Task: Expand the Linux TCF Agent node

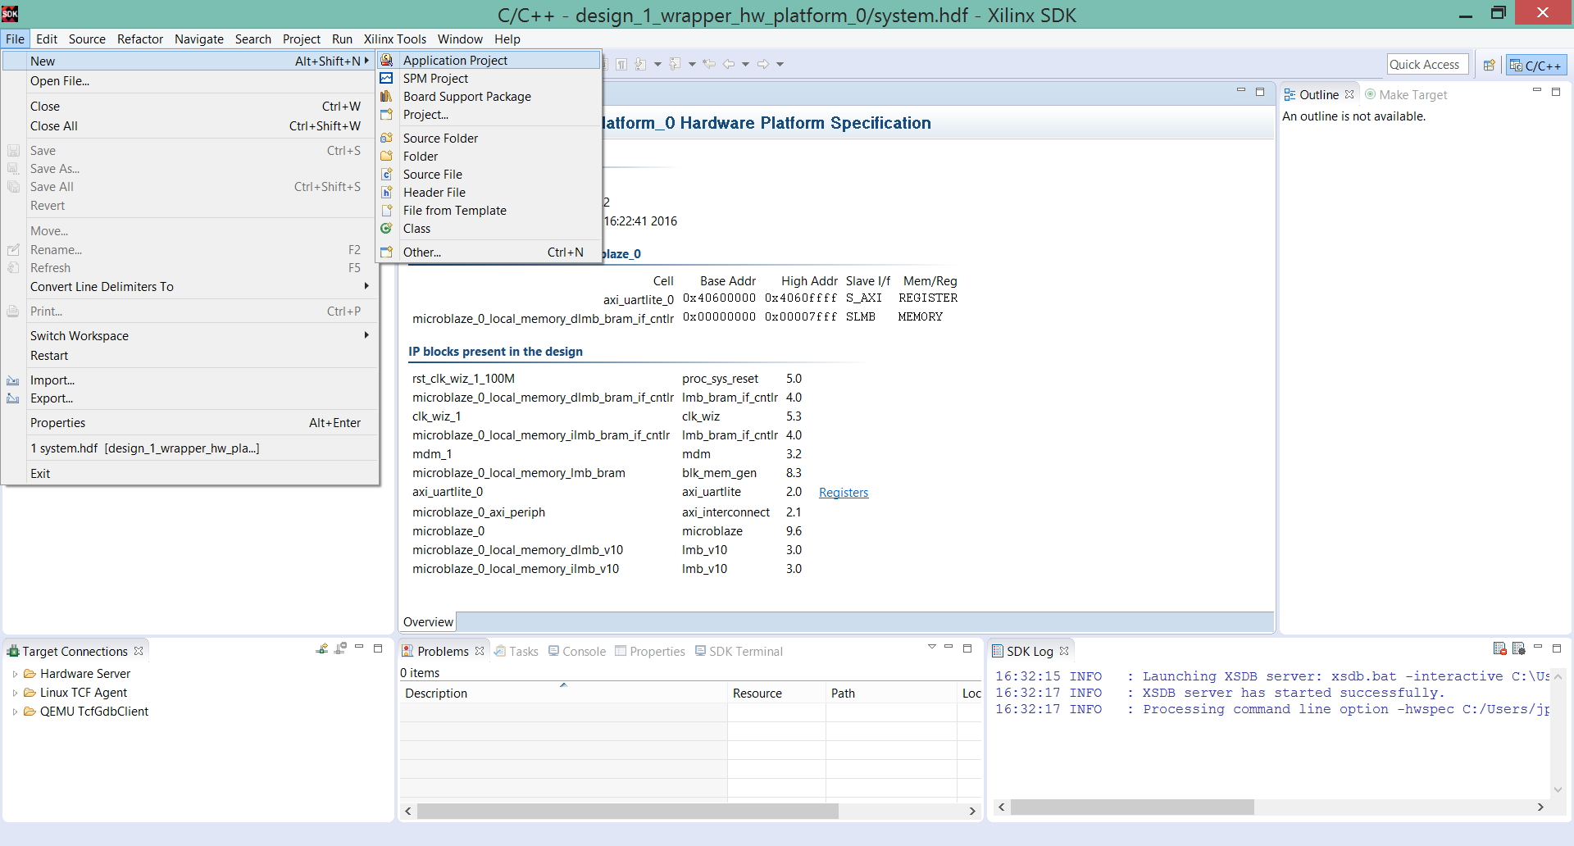Action: [15, 693]
